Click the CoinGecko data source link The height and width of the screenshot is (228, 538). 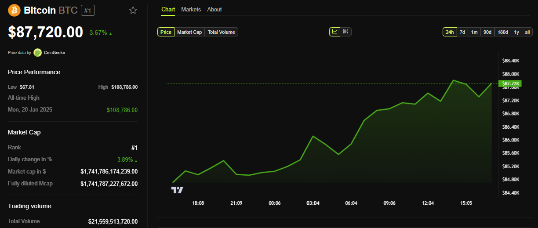[x=55, y=53]
